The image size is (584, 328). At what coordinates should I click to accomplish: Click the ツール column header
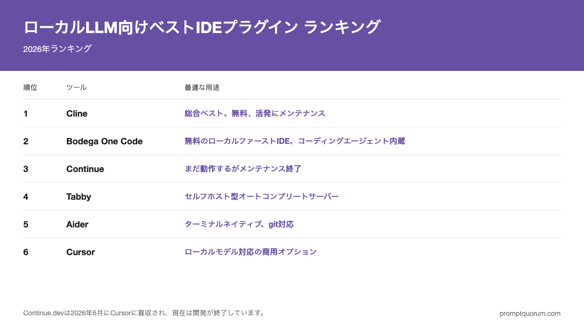pyautogui.click(x=76, y=87)
